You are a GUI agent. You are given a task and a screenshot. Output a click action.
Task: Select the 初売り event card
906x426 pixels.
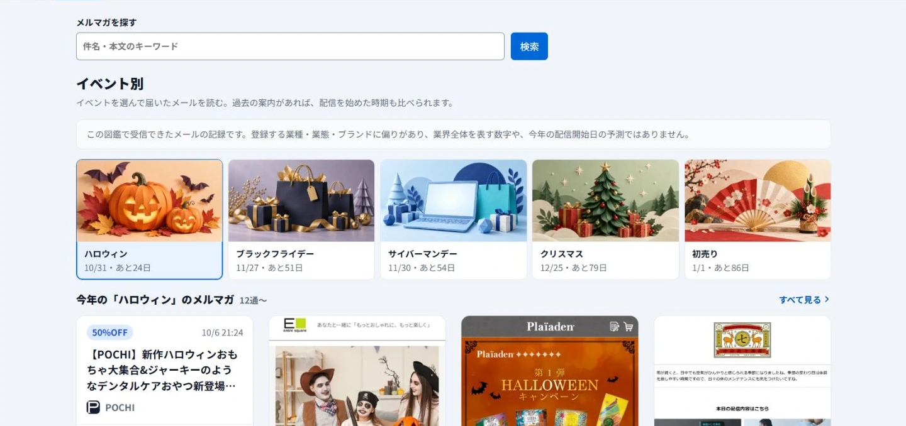[x=758, y=219]
